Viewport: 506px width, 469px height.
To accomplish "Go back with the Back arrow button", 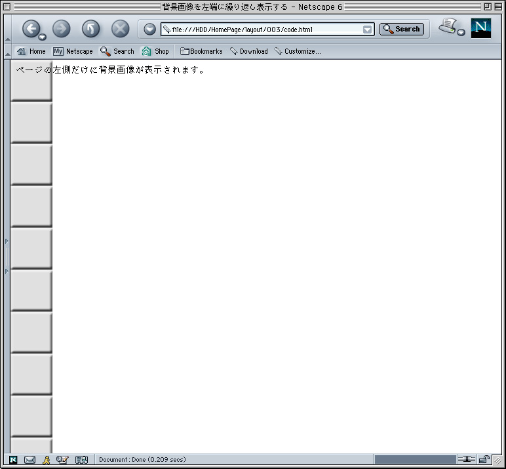I will point(31,29).
